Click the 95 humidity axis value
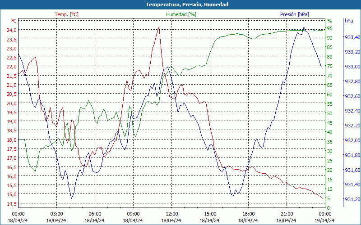361x225 pixels. [330, 28]
